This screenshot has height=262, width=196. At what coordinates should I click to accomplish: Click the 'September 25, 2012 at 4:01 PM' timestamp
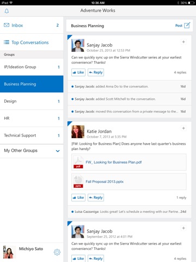[109, 236]
